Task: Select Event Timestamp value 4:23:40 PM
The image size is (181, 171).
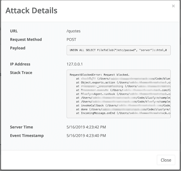Action: point(86,136)
